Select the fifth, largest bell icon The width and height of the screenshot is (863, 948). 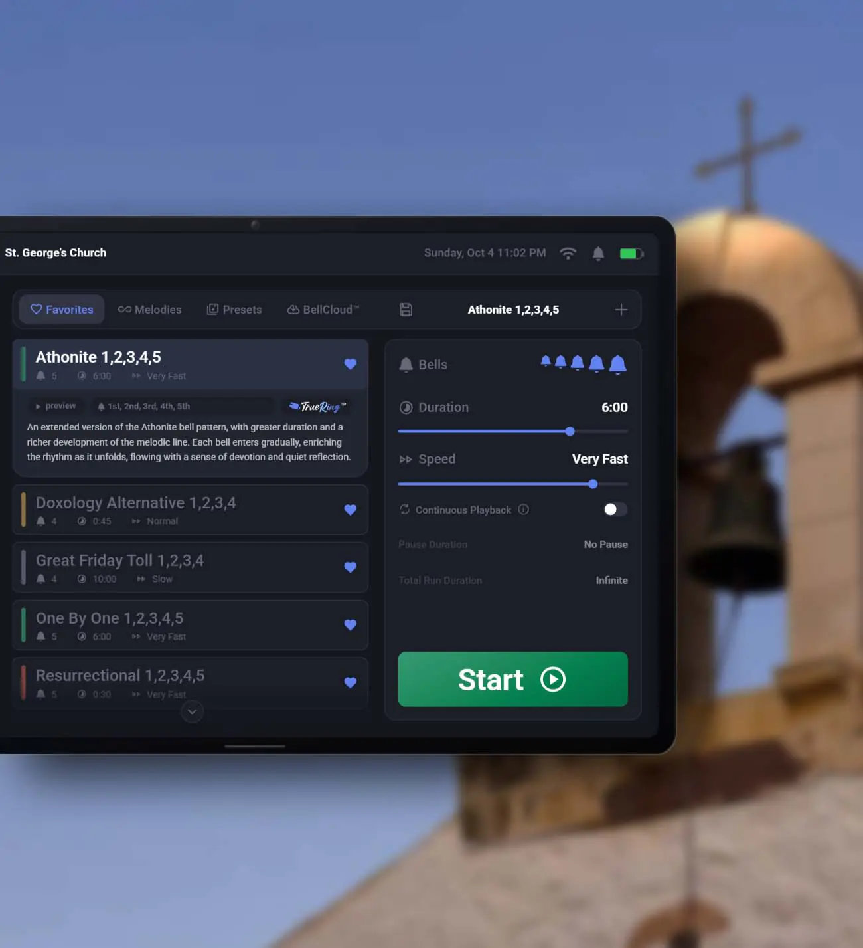point(618,364)
